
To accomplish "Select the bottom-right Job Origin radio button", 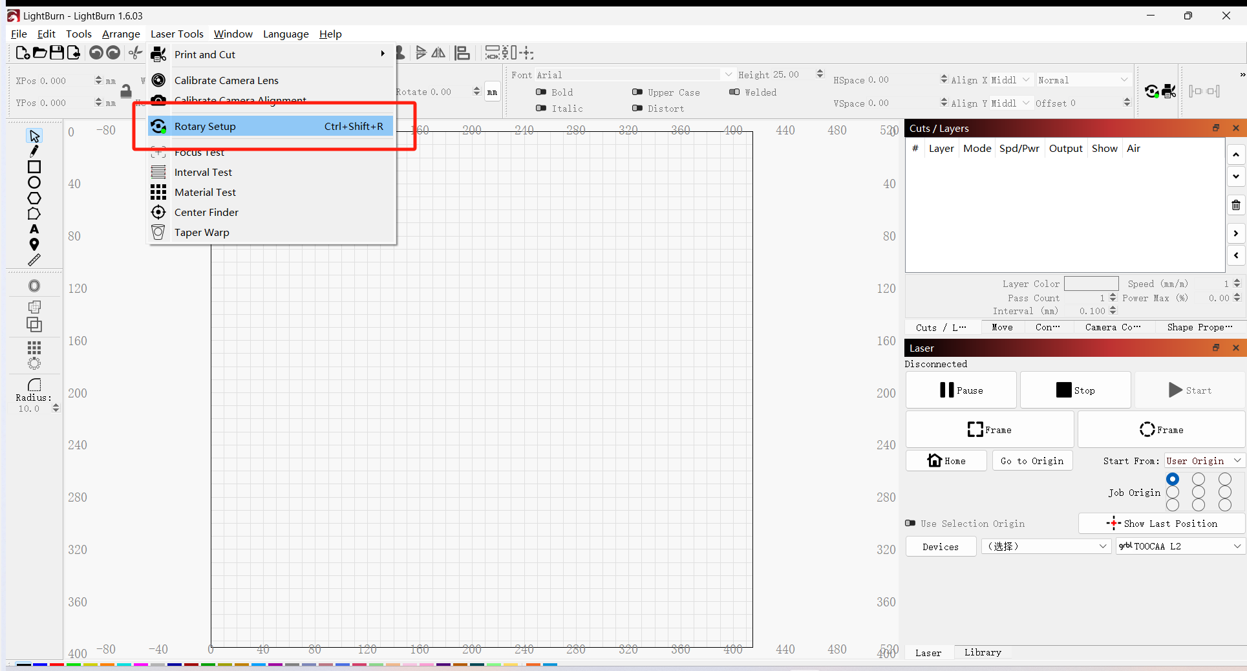I will point(1225,505).
